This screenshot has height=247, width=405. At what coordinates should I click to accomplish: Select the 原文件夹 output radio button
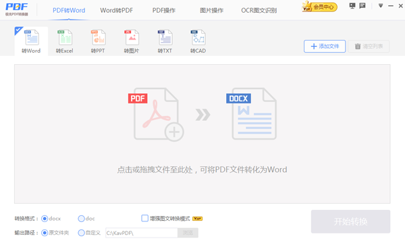pos(45,233)
